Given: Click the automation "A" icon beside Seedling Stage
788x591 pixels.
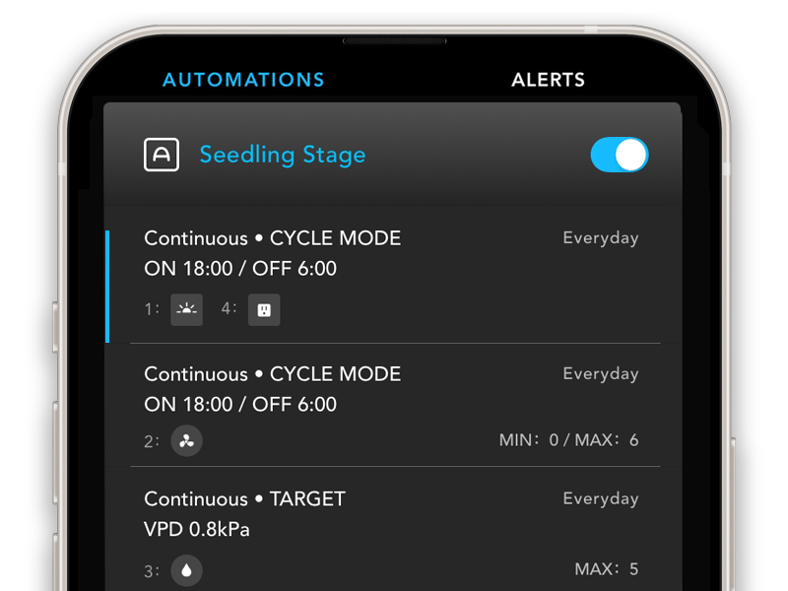Looking at the screenshot, I should (x=162, y=155).
